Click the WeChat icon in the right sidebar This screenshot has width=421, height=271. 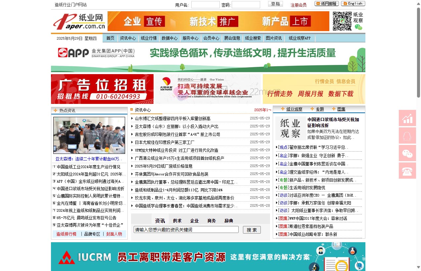click(407, 153)
